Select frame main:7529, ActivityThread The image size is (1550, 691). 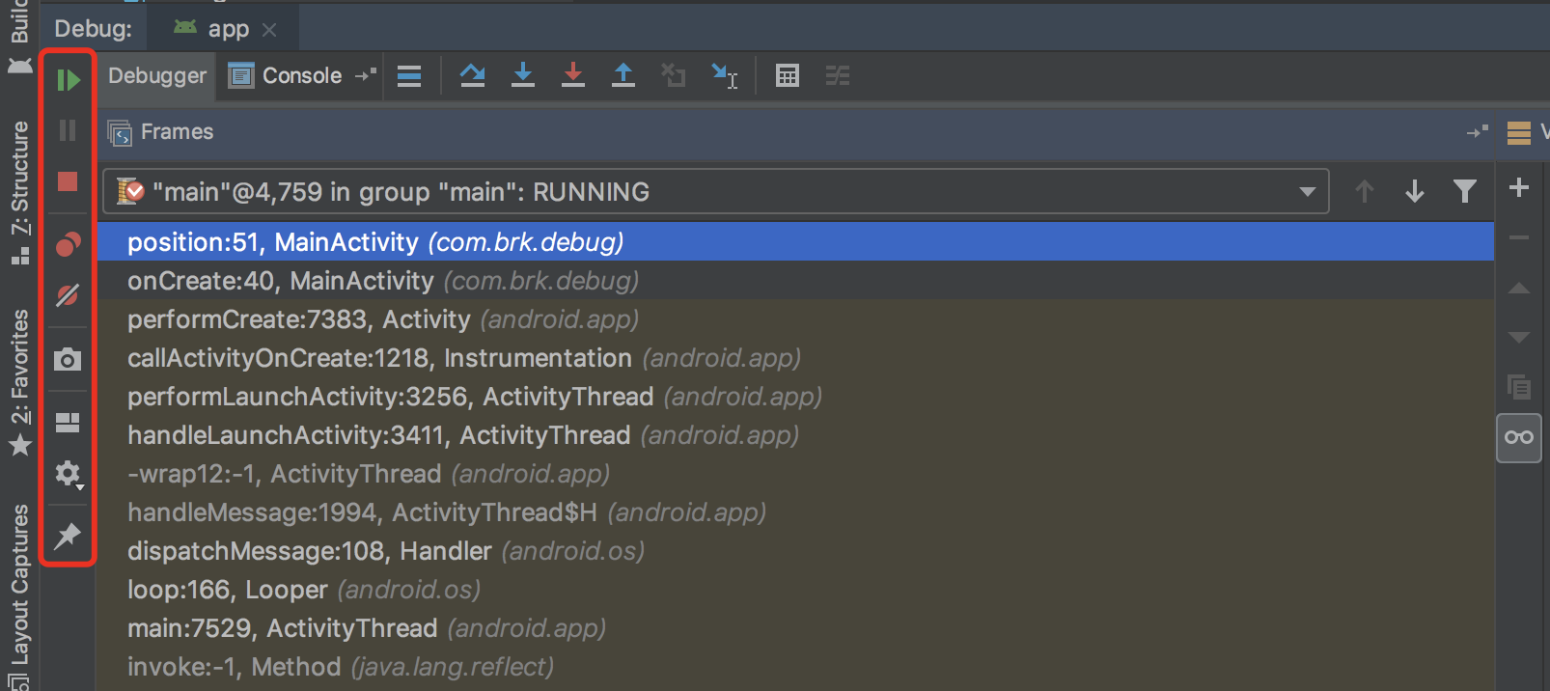(x=796, y=628)
